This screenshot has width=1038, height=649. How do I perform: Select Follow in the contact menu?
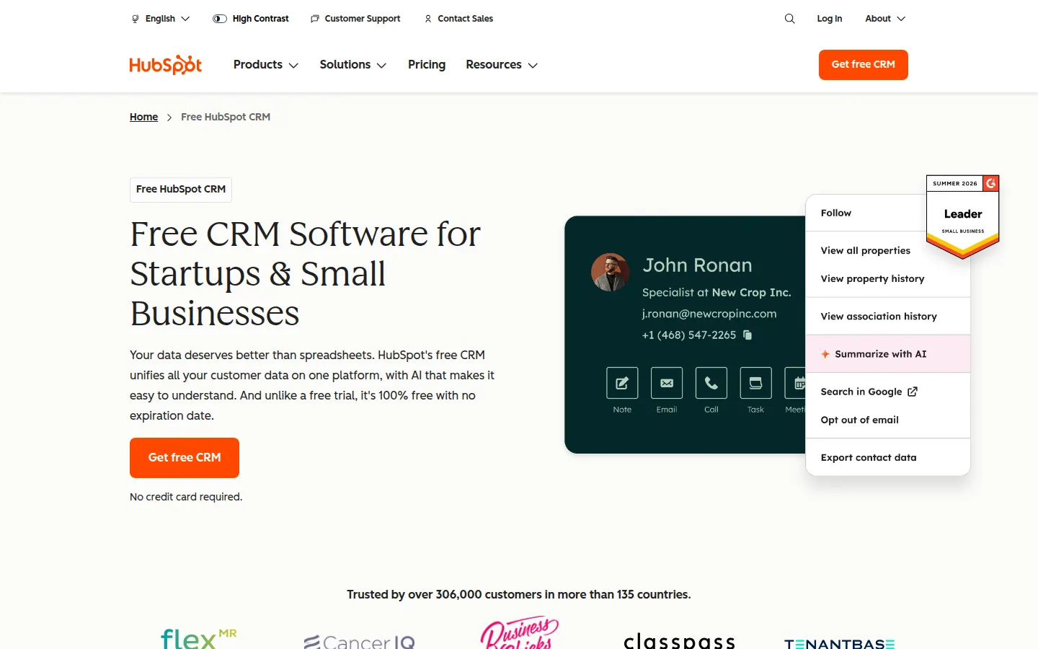coord(836,213)
